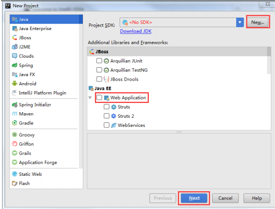The height and width of the screenshot is (209, 275).
Task: Select the Static Web label
Action: tap(30, 174)
